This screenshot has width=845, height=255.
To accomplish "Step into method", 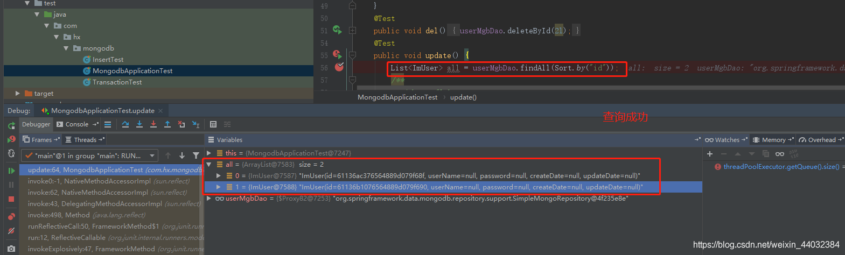I will (139, 124).
